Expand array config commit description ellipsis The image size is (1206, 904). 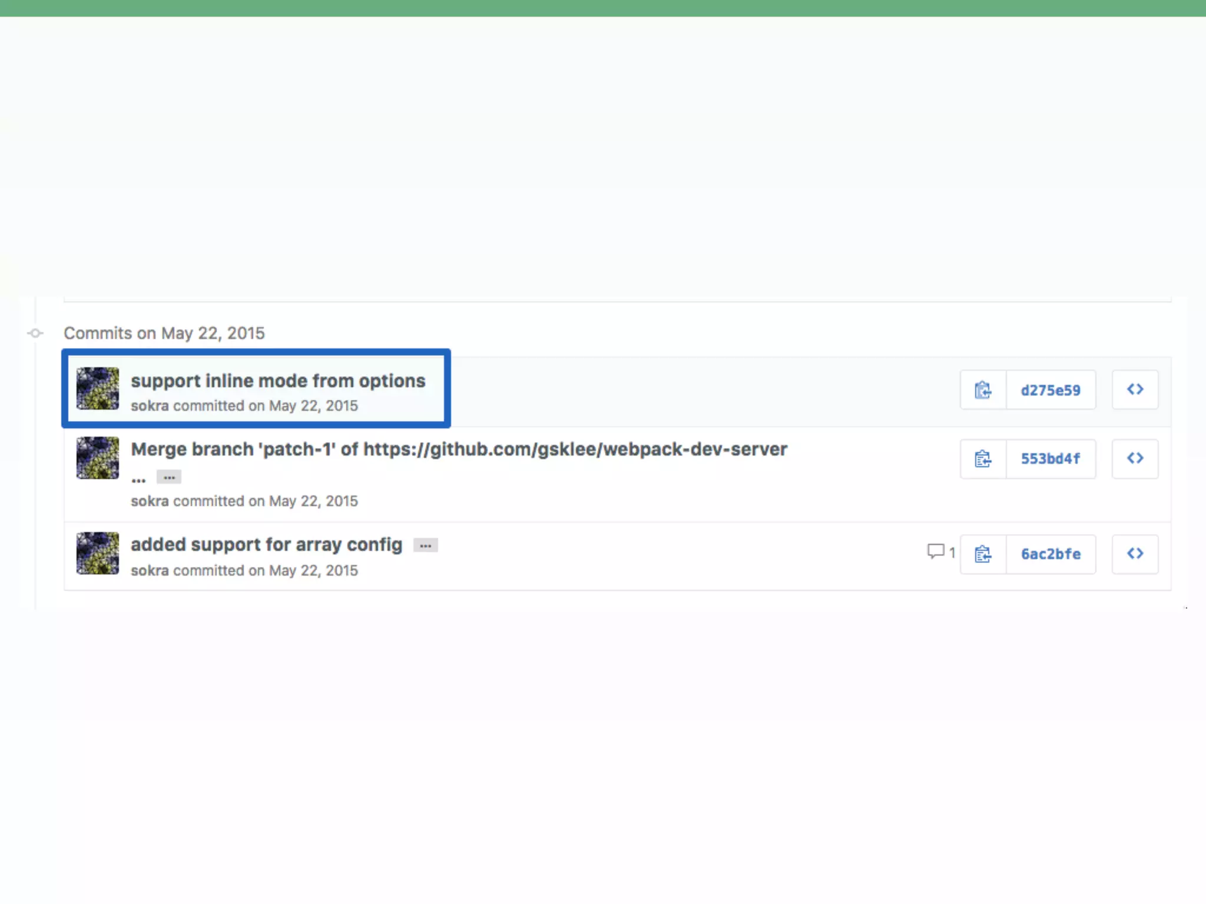click(425, 546)
